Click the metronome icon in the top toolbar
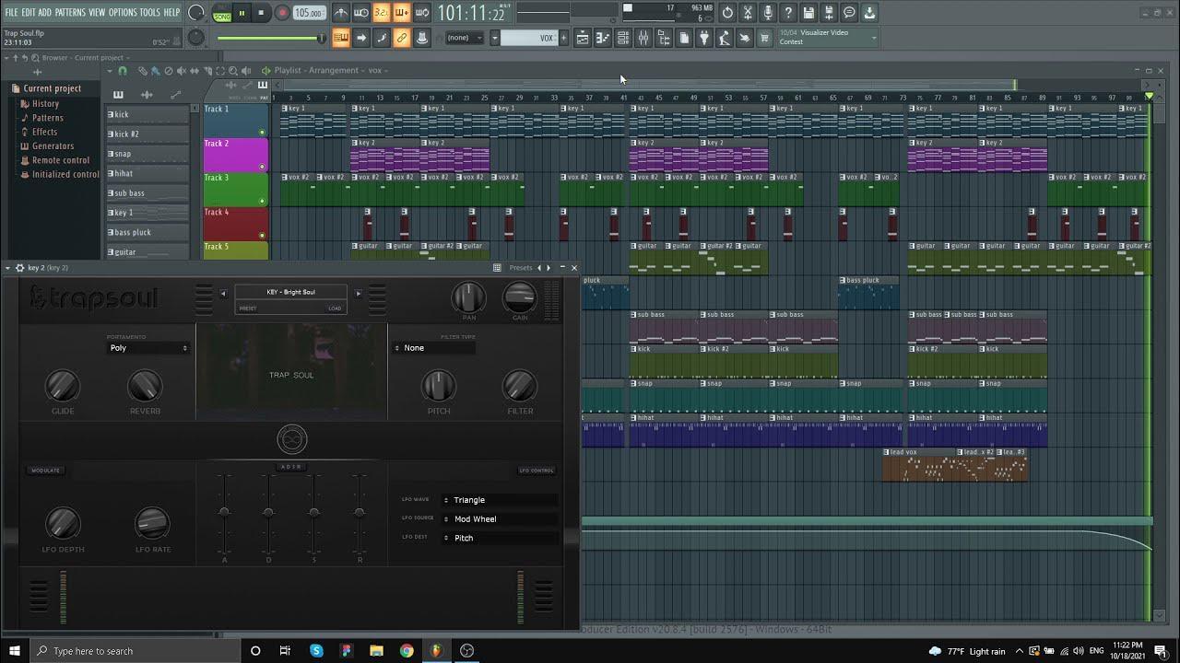1180x663 pixels. 341,13
